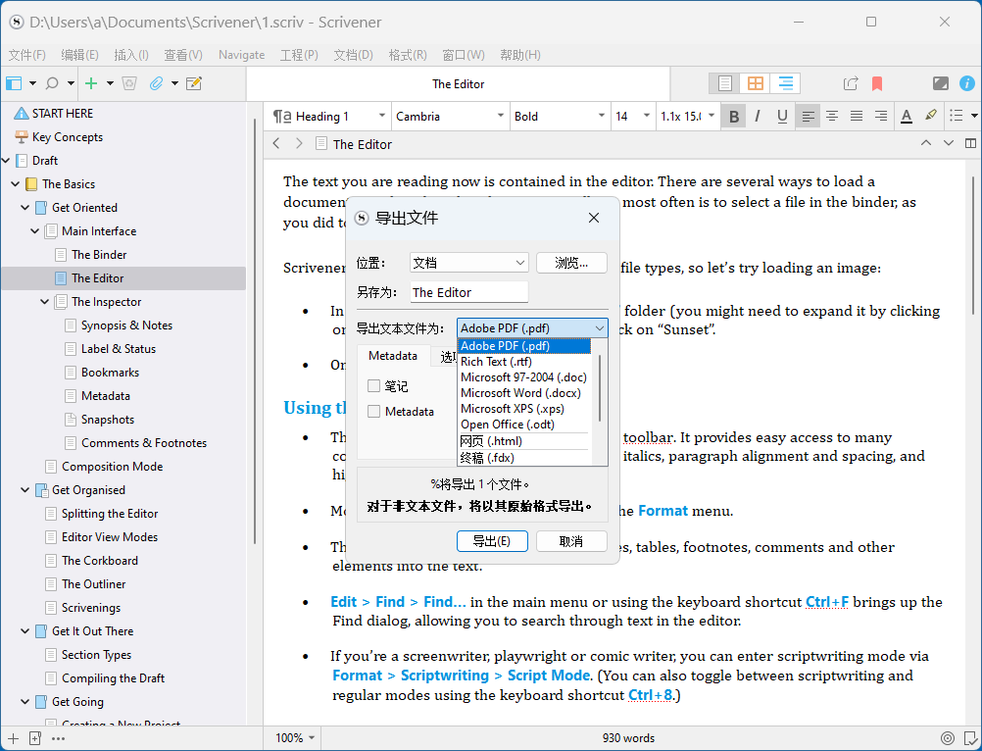The image size is (982, 751).
Task: Check the Metadata checkbox in dialog
Action: [x=374, y=412]
